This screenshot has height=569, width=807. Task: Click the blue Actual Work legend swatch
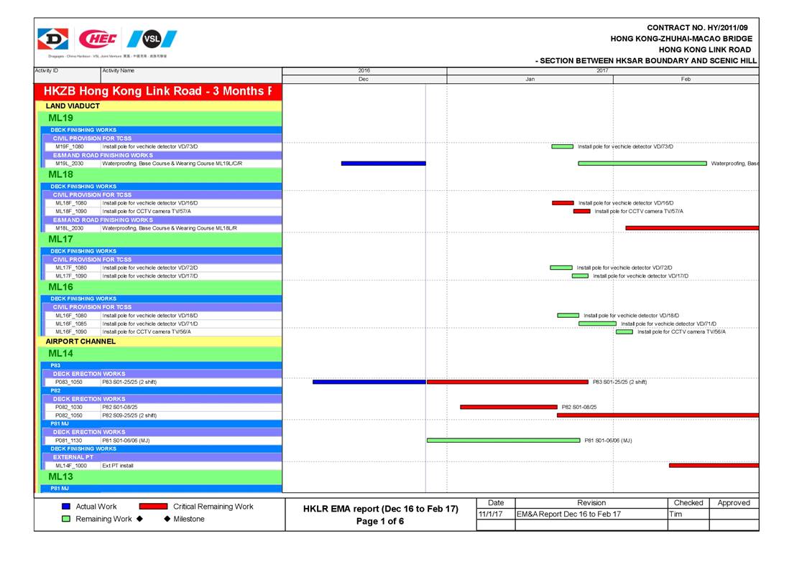point(66,507)
